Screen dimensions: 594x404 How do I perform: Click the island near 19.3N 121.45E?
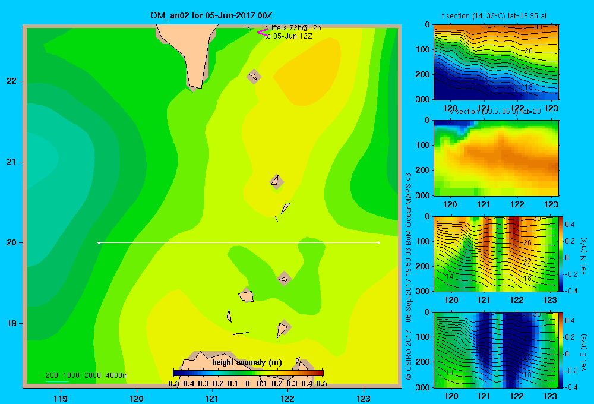tap(247, 295)
